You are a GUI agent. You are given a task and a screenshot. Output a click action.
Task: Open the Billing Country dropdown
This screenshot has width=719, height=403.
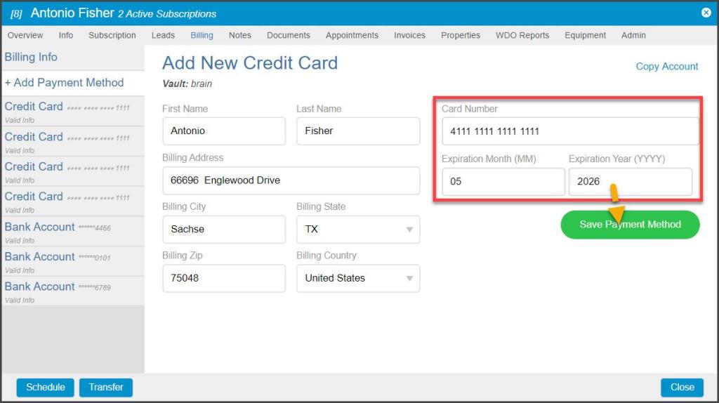358,279
